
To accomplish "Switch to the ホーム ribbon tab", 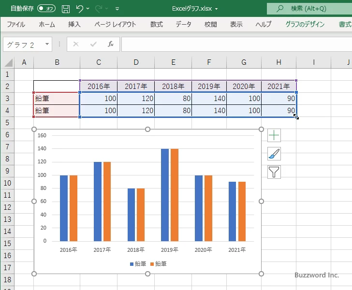I will (x=47, y=24).
